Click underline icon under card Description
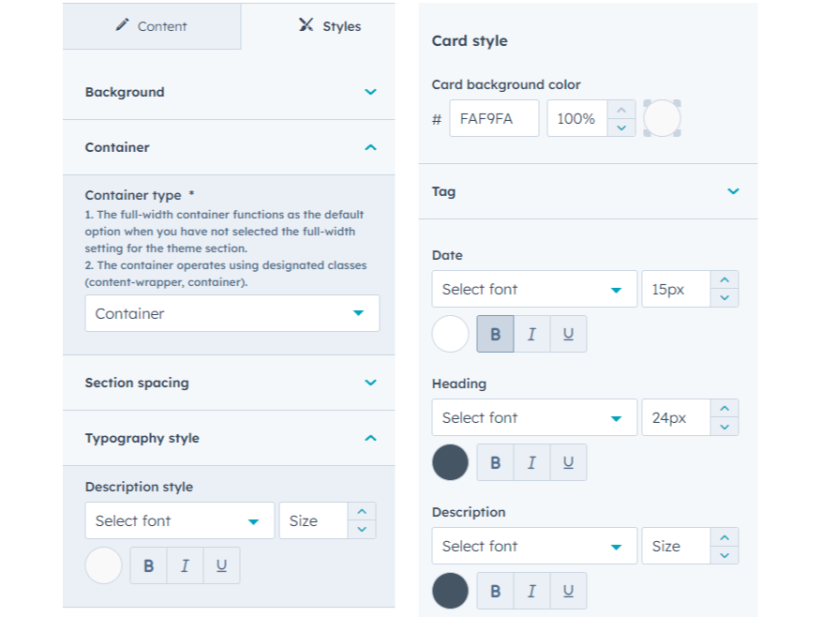 pos(568,592)
